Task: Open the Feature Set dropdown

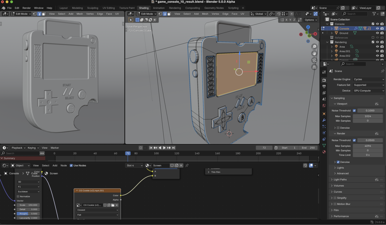Action: pos(369,85)
